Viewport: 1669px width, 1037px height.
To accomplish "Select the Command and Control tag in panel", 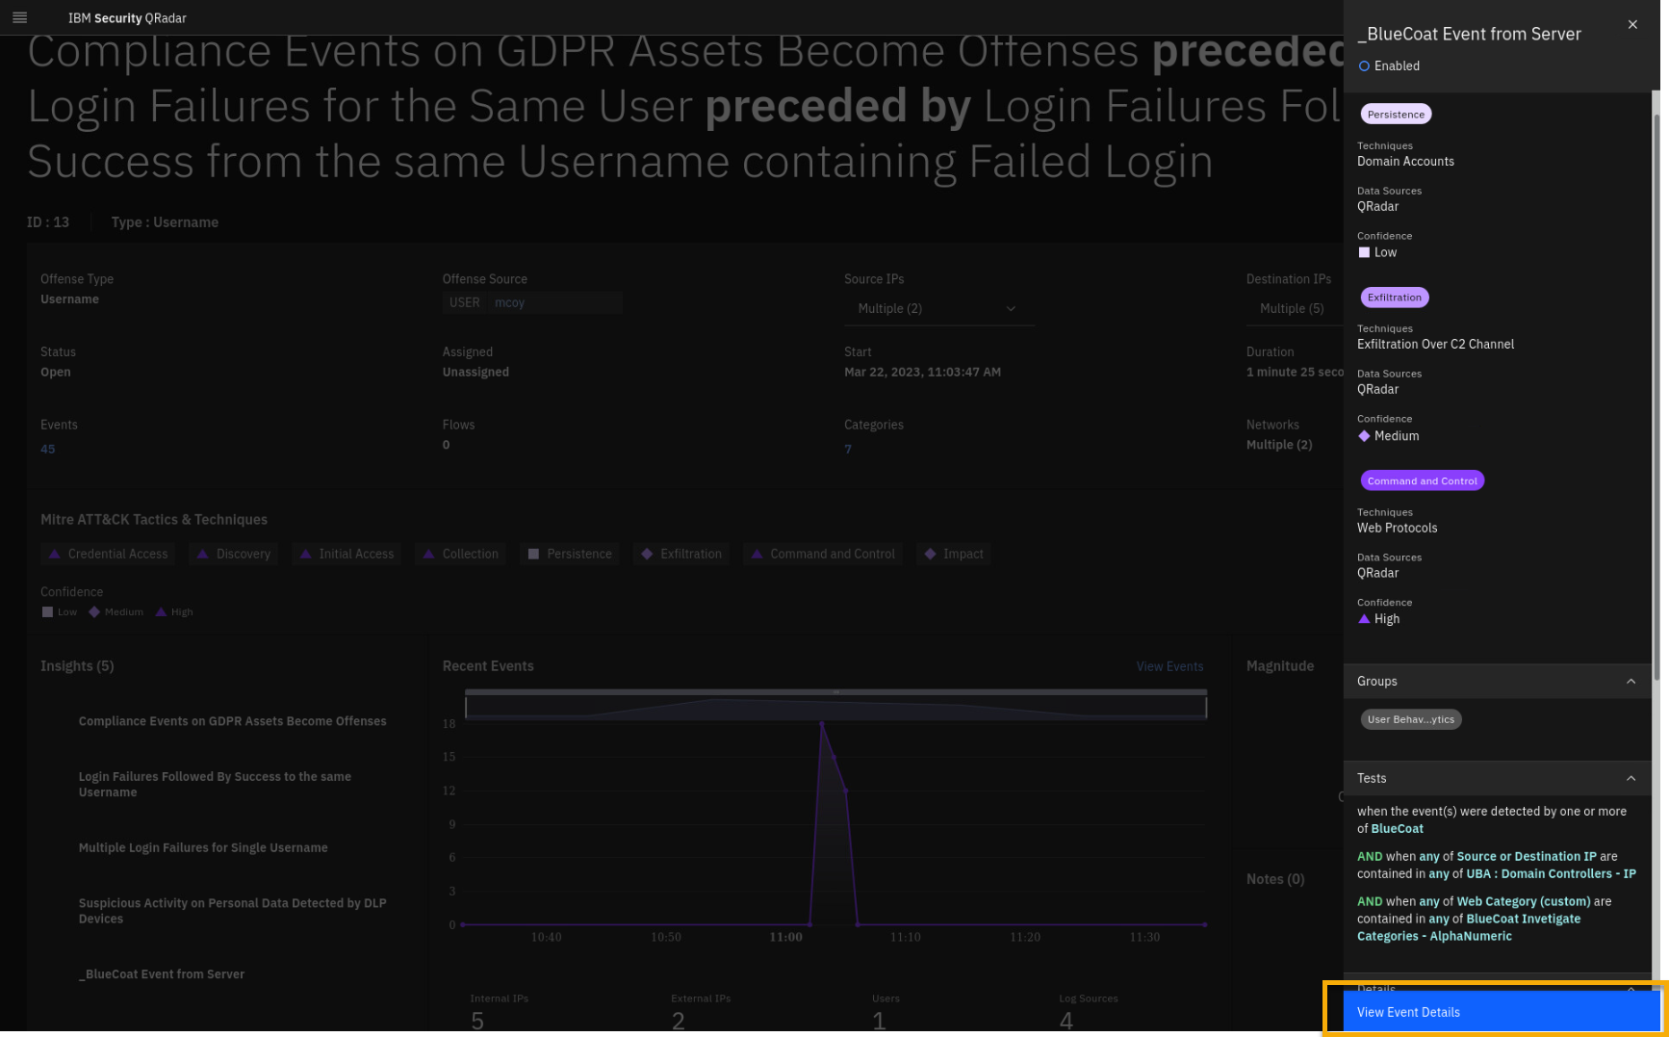I will 1422,480.
